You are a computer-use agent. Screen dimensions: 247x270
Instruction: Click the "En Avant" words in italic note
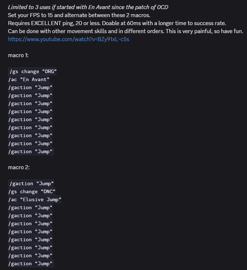99,7
